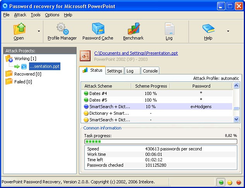Open the Profile Manager gears icon

click(x=62, y=29)
